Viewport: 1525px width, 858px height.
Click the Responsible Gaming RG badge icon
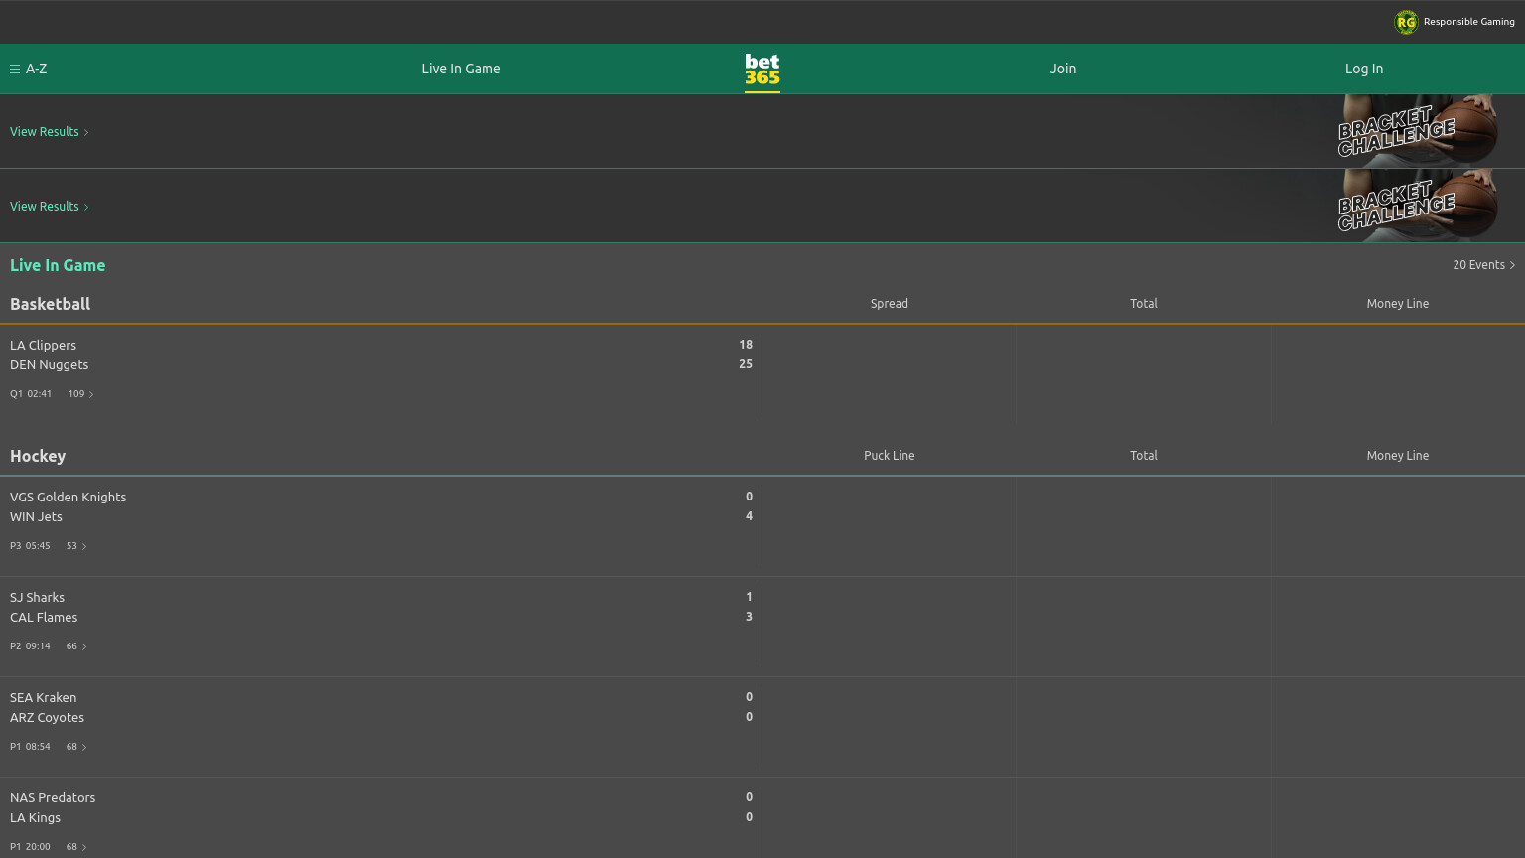click(1406, 22)
